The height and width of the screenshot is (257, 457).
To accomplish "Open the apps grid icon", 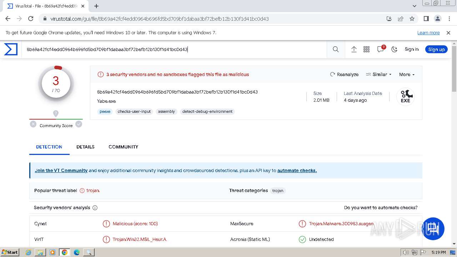I will (367, 49).
